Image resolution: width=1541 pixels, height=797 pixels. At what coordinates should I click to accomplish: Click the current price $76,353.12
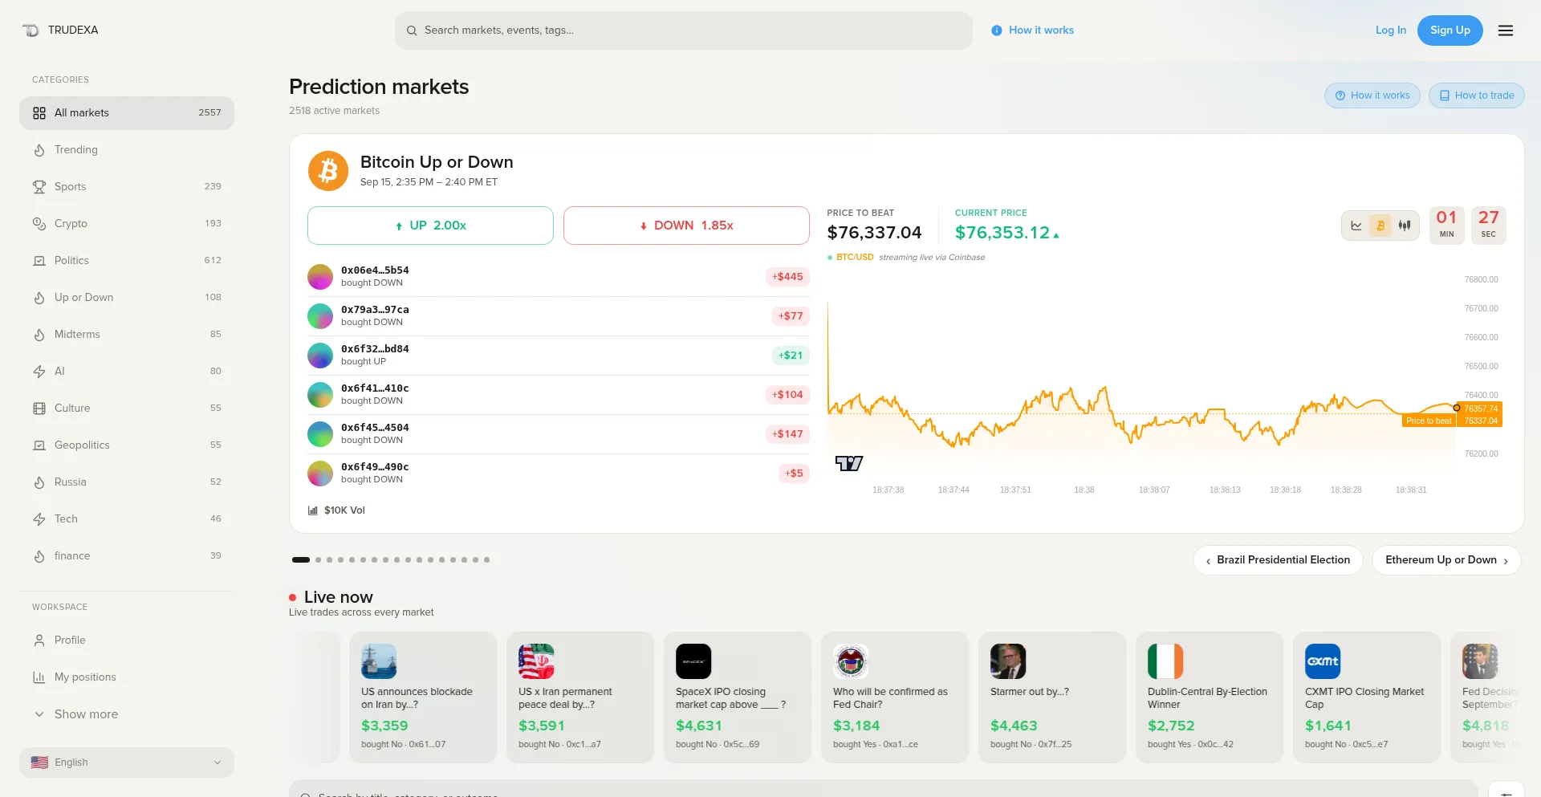point(1002,233)
